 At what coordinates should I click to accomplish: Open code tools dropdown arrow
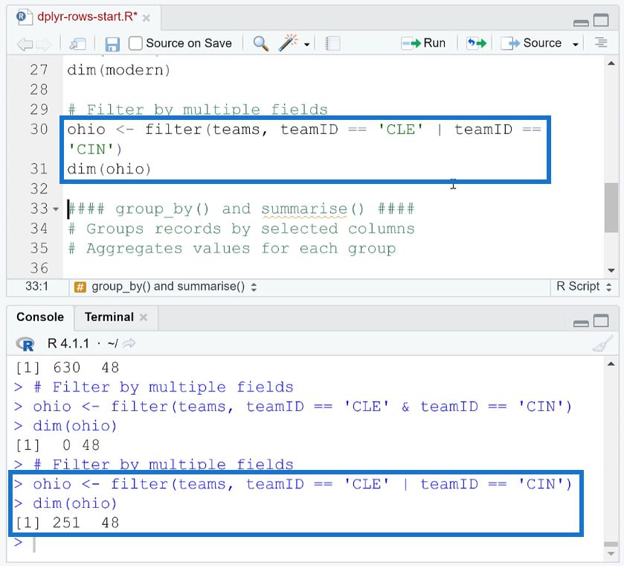point(307,44)
